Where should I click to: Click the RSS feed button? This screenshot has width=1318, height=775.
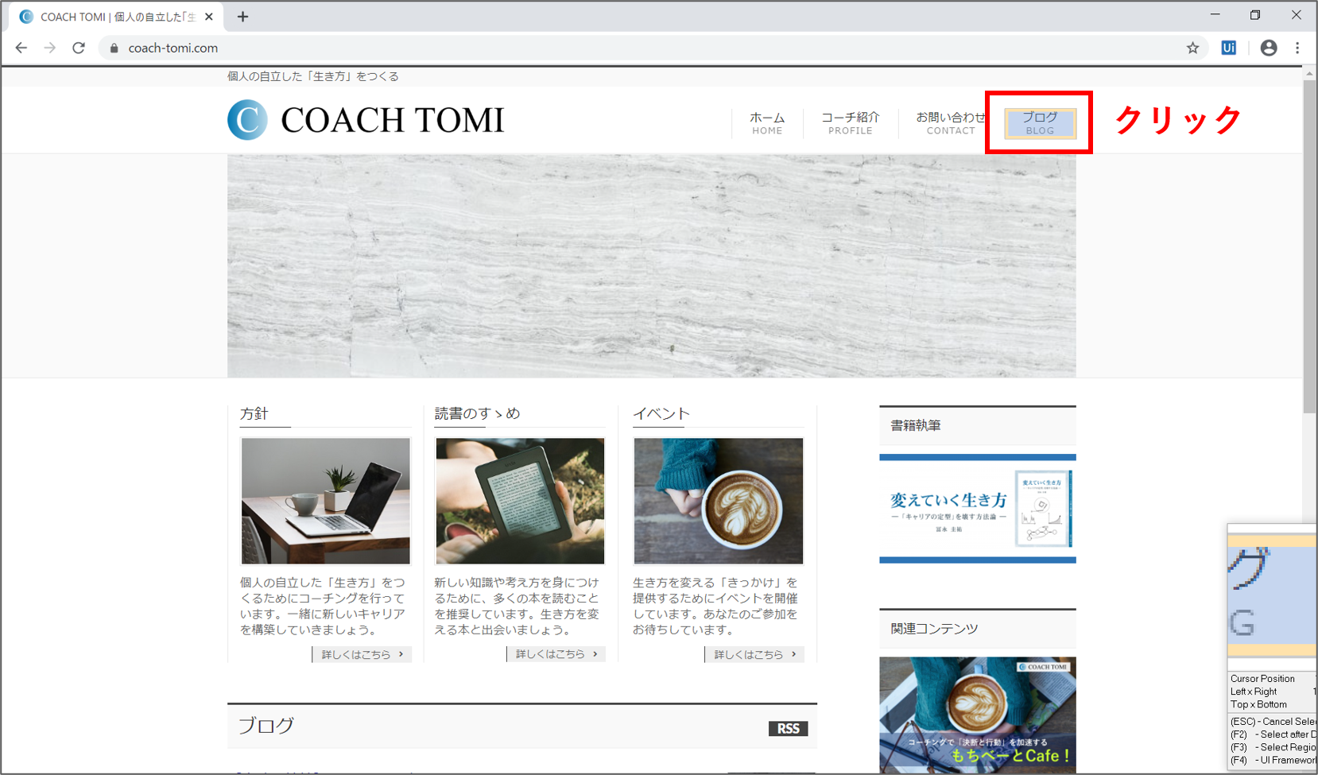[788, 728]
